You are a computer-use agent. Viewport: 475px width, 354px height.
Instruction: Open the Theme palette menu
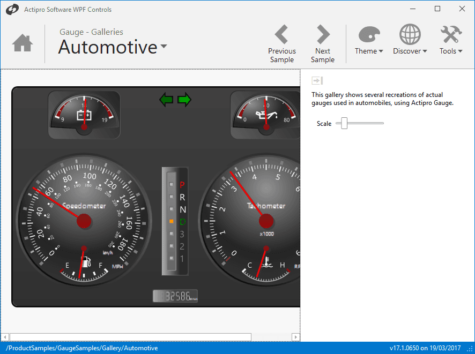click(x=369, y=40)
